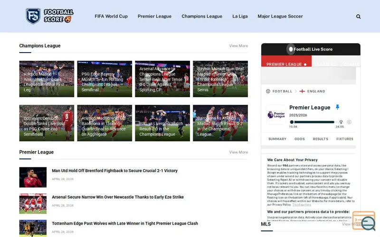This screenshot has height=237, width=380.
Task: Click the FOOTBALL breadcrumb link
Action: coord(282,91)
